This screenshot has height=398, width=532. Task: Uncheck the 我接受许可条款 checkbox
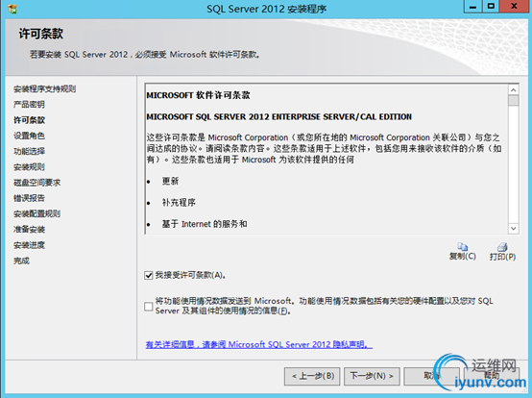point(149,275)
